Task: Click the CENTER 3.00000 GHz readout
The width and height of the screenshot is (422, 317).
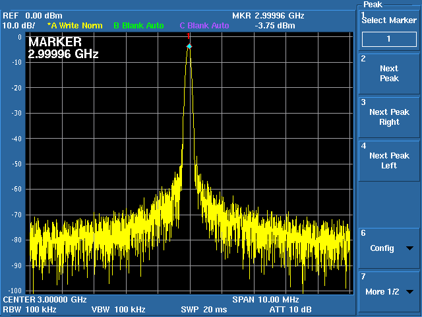Action: click(45, 299)
